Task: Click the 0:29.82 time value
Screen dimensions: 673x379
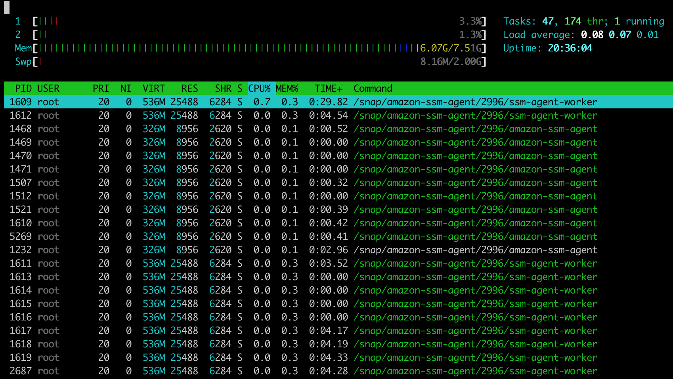Action: click(x=329, y=102)
